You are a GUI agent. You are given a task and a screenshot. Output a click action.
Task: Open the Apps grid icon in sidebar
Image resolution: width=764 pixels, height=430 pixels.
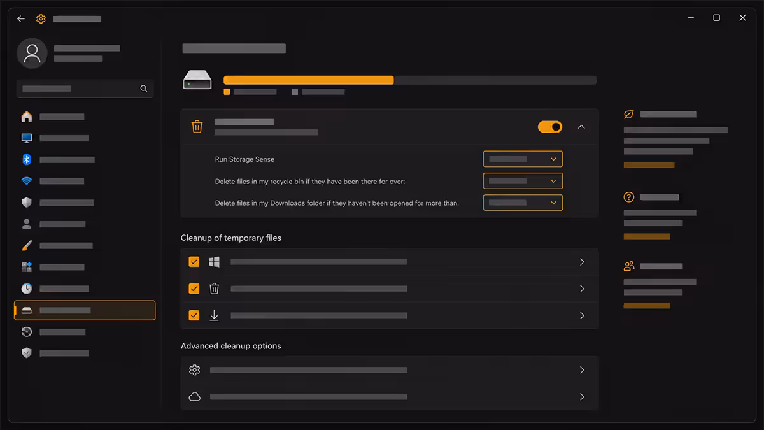27,267
